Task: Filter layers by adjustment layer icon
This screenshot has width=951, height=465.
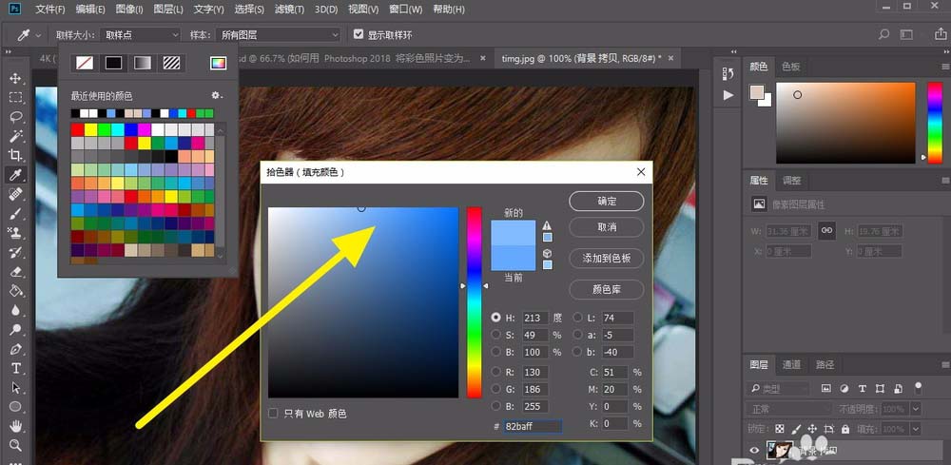Action: [844, 388]
